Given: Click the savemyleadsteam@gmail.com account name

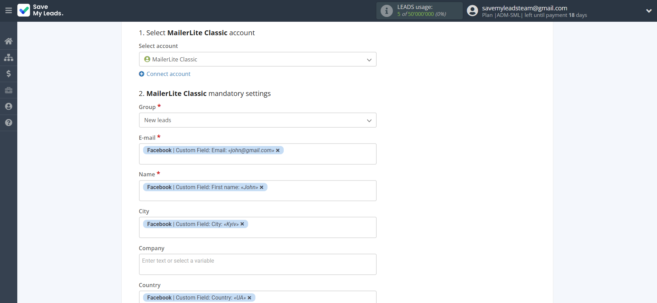Looking at the screenshot, I should (x=525, y=8).
